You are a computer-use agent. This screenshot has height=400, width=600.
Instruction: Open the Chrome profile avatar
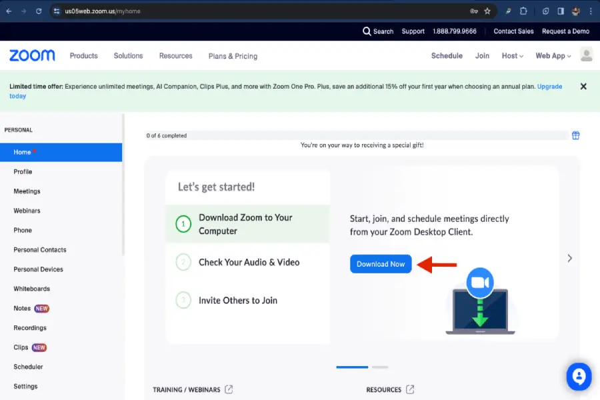pyautogui.click(x=575, y=11)
